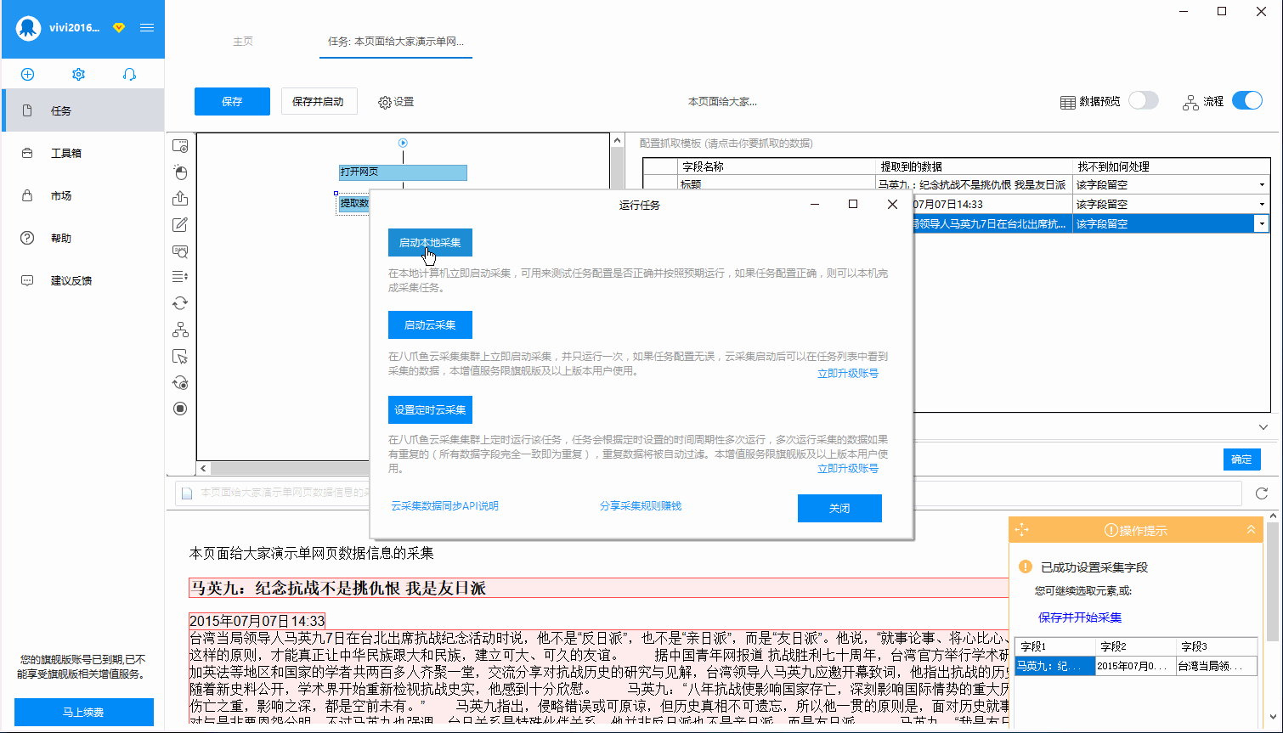This screenshot has width=1283, height=733.
Task: Click the yellow diamond VIP badge
Action: coord(119,28)
